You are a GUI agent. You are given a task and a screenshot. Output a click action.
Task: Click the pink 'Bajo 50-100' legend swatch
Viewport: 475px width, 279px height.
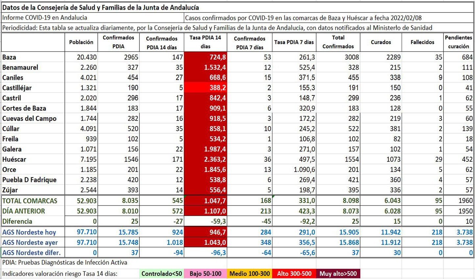point(205,274)
